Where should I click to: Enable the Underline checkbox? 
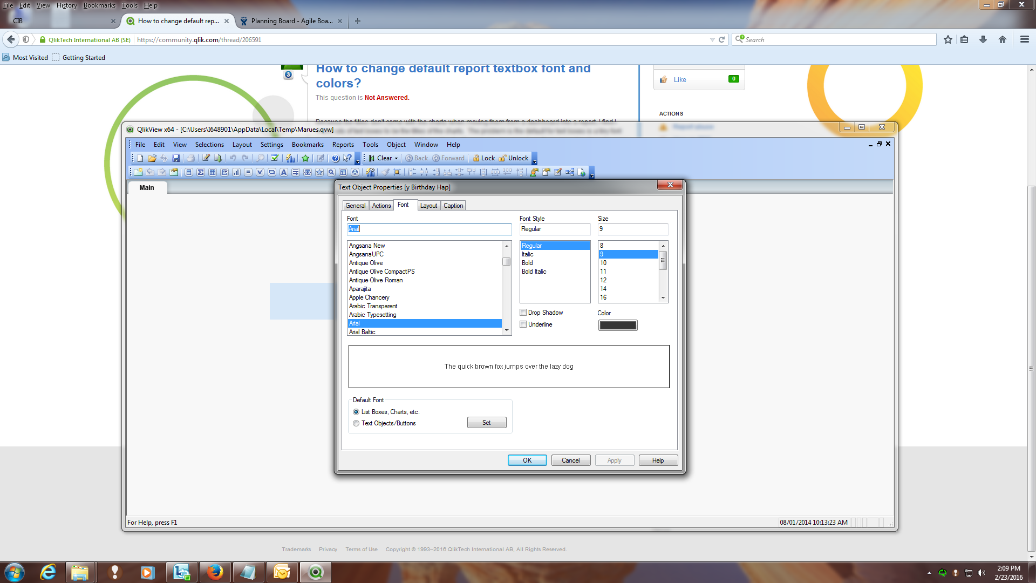pos(523,324)
